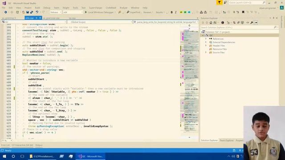Open the Global Scope dropdown
Viewport: 285px width, 160px height.
(x=100, y=22)
